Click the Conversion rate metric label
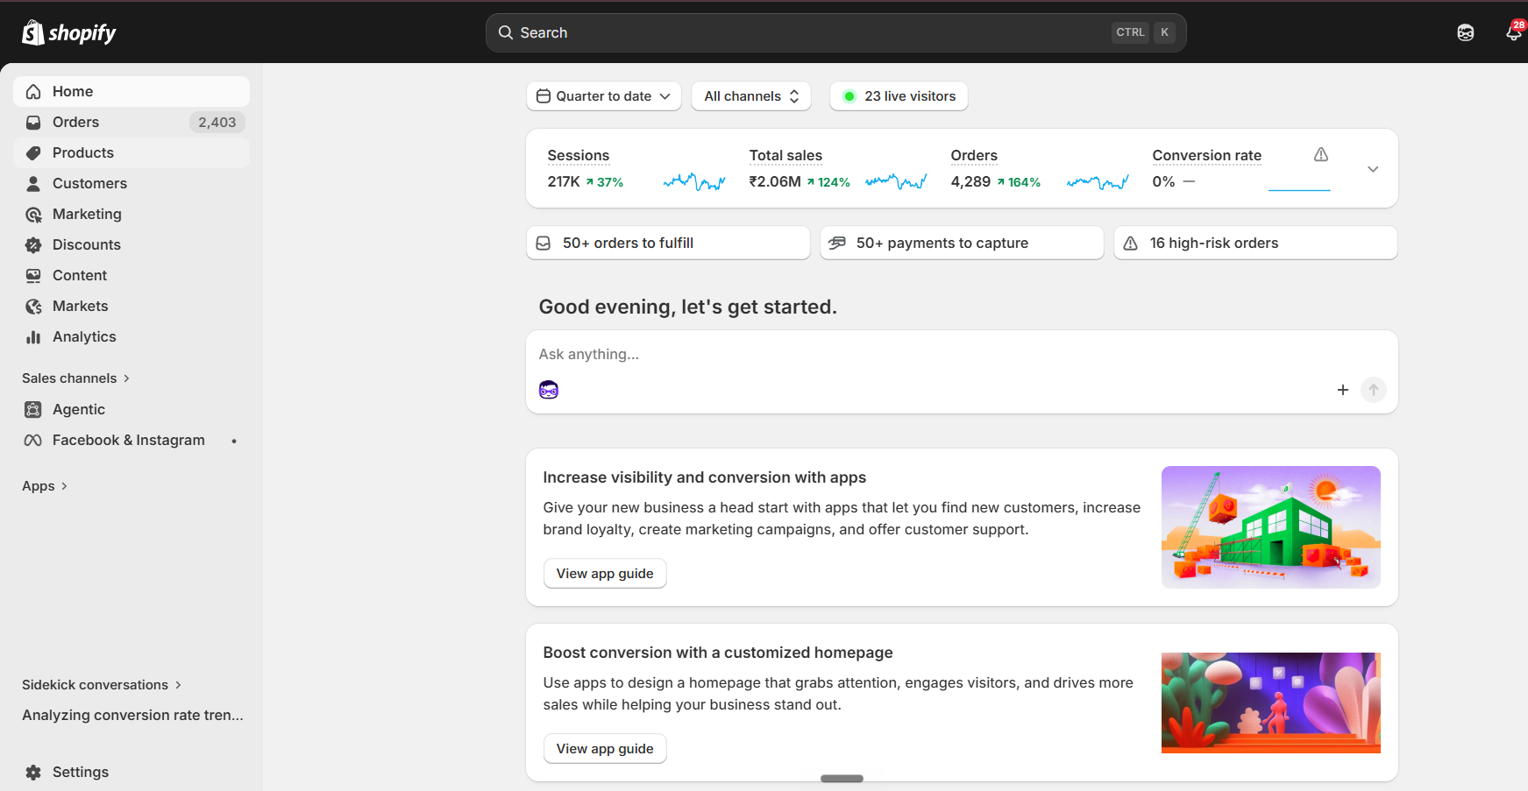1528x791 pixels. (1206, 155)
